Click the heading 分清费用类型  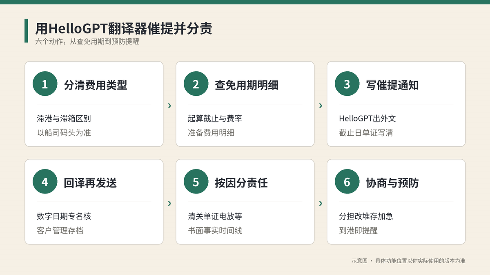click(x=96, y=85)
